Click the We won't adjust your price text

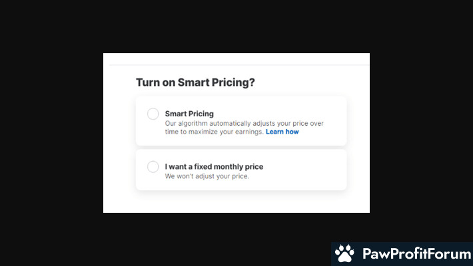207,176
